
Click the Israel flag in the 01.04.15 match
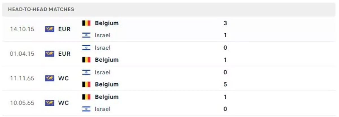pos(86,48)
